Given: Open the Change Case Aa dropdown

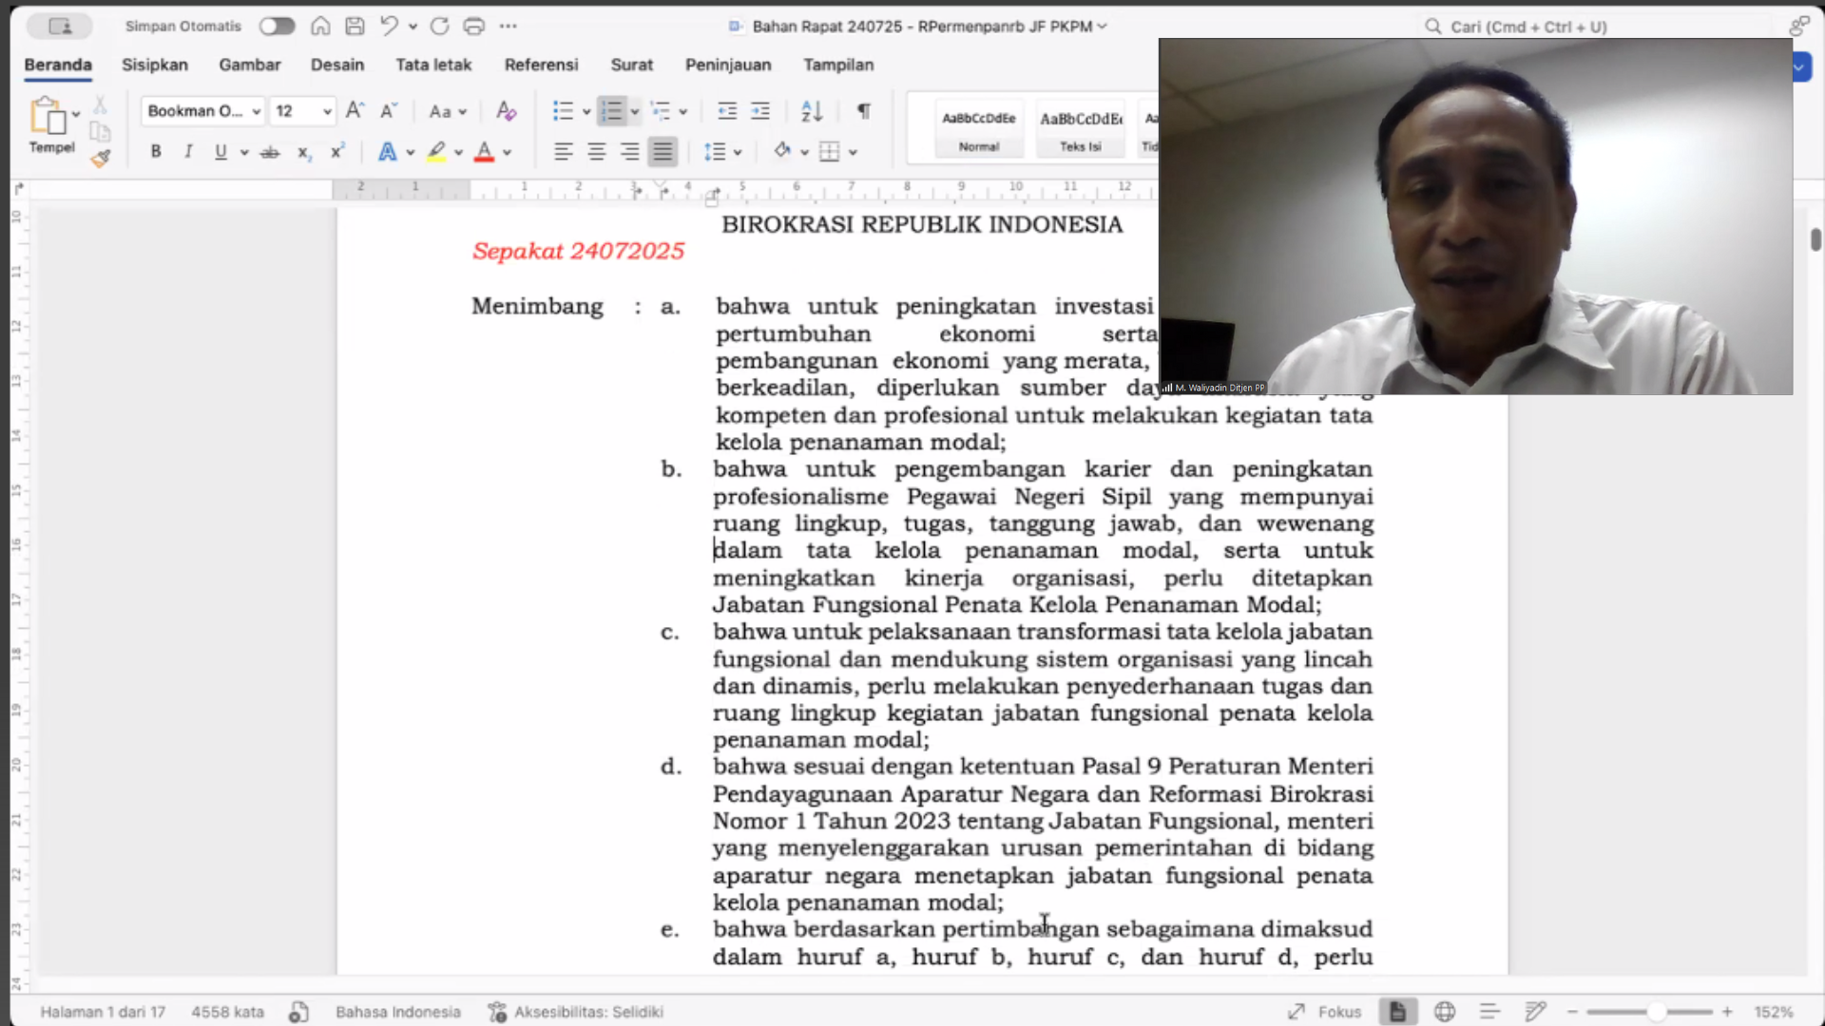Looking at the screenshot, I should 448,111.
